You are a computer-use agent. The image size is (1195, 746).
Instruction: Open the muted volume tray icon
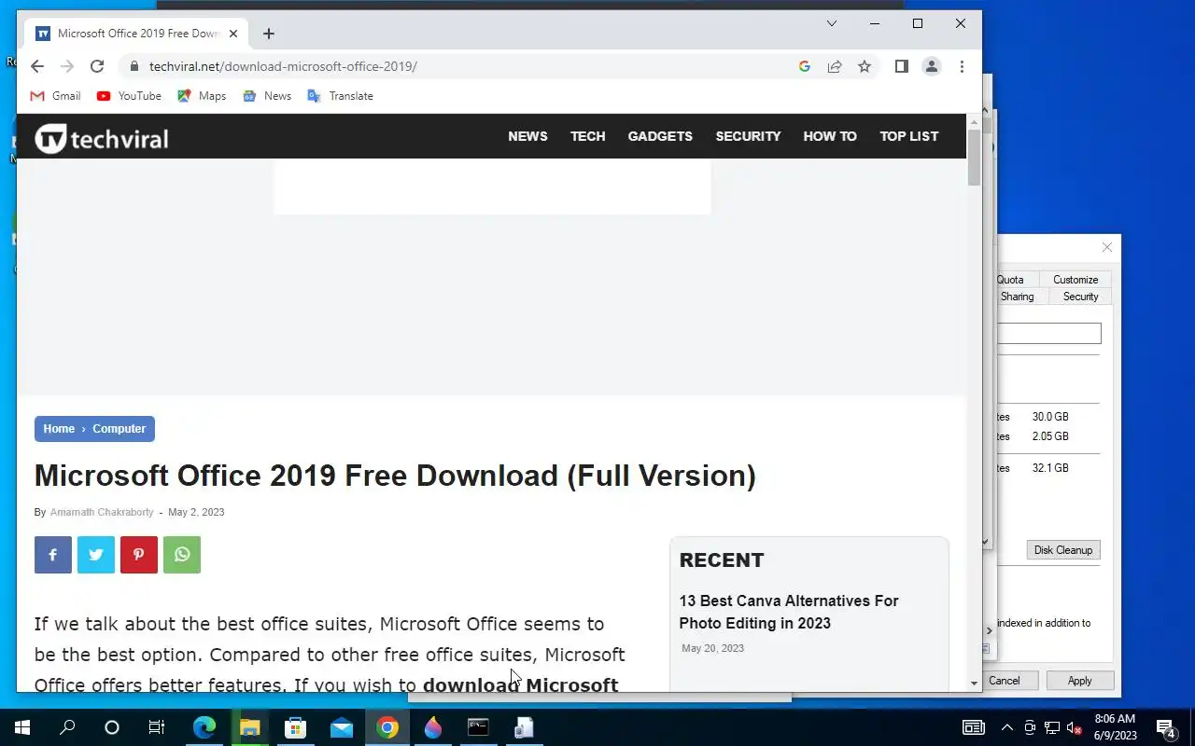[x=1075, y=727]
